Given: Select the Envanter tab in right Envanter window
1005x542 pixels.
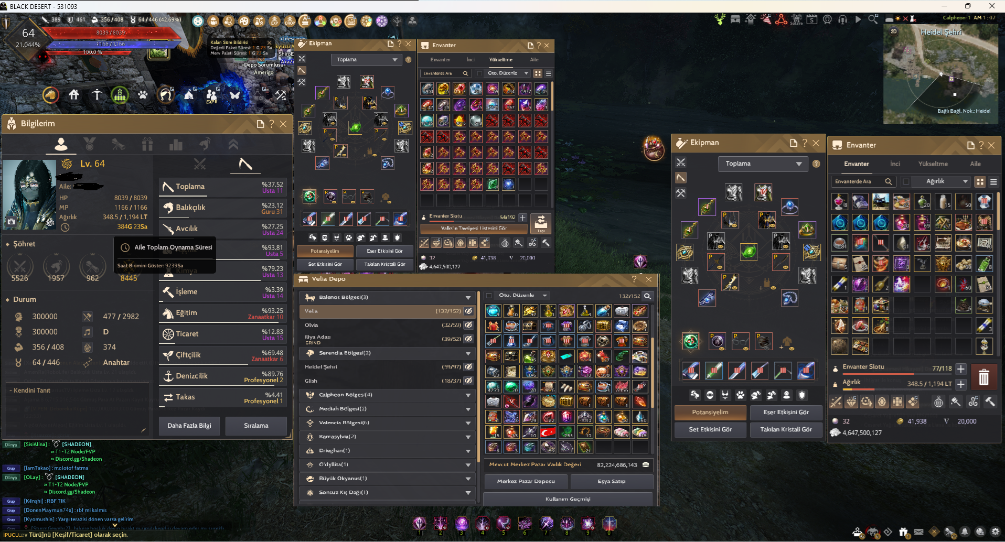Looking at the screenshot, I should (857, 164).
